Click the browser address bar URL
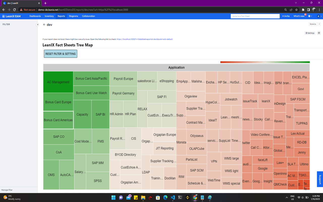The height and width of the screenshot is (202, 323). [x=83, y=10]
